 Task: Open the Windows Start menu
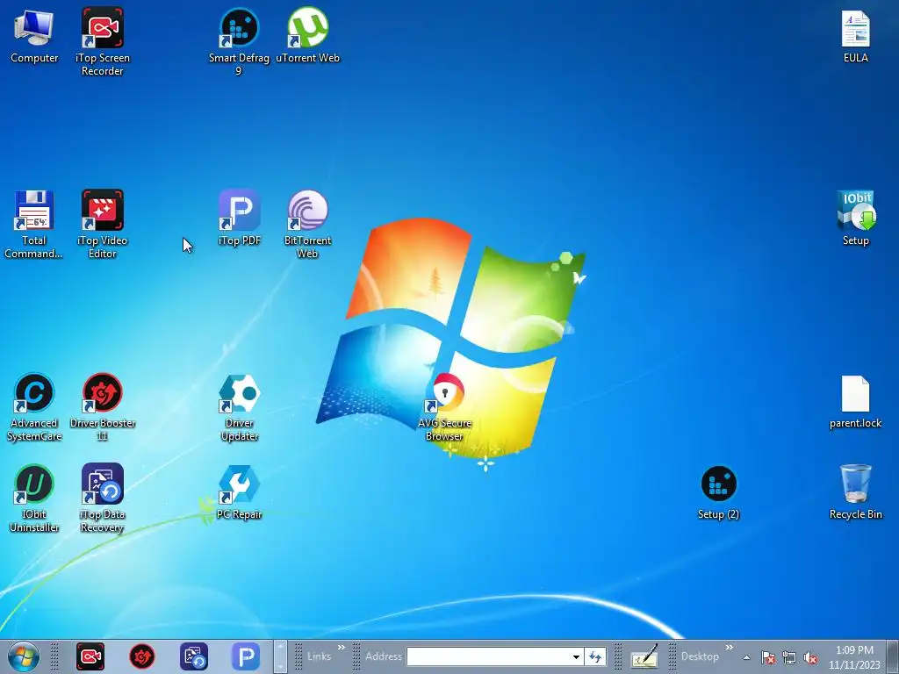click(x=24, y=656)
